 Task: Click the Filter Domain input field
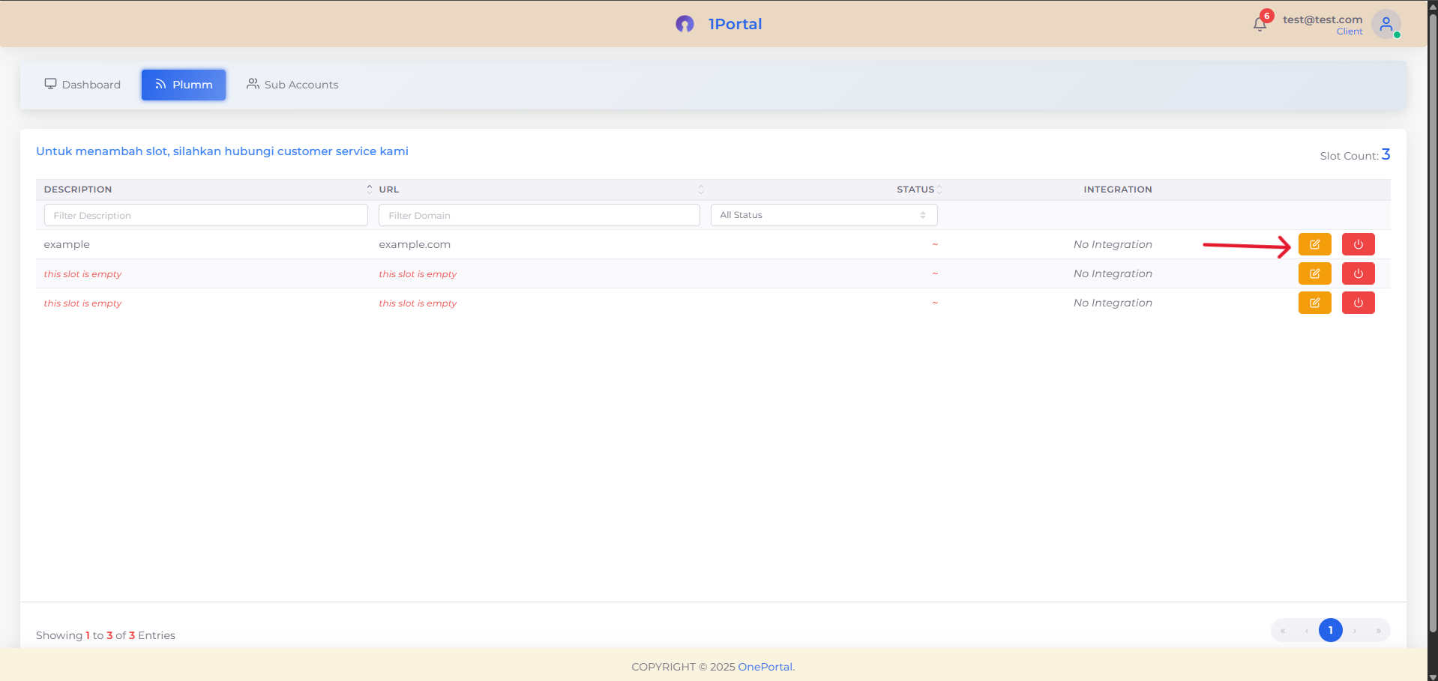click(538, 215)
